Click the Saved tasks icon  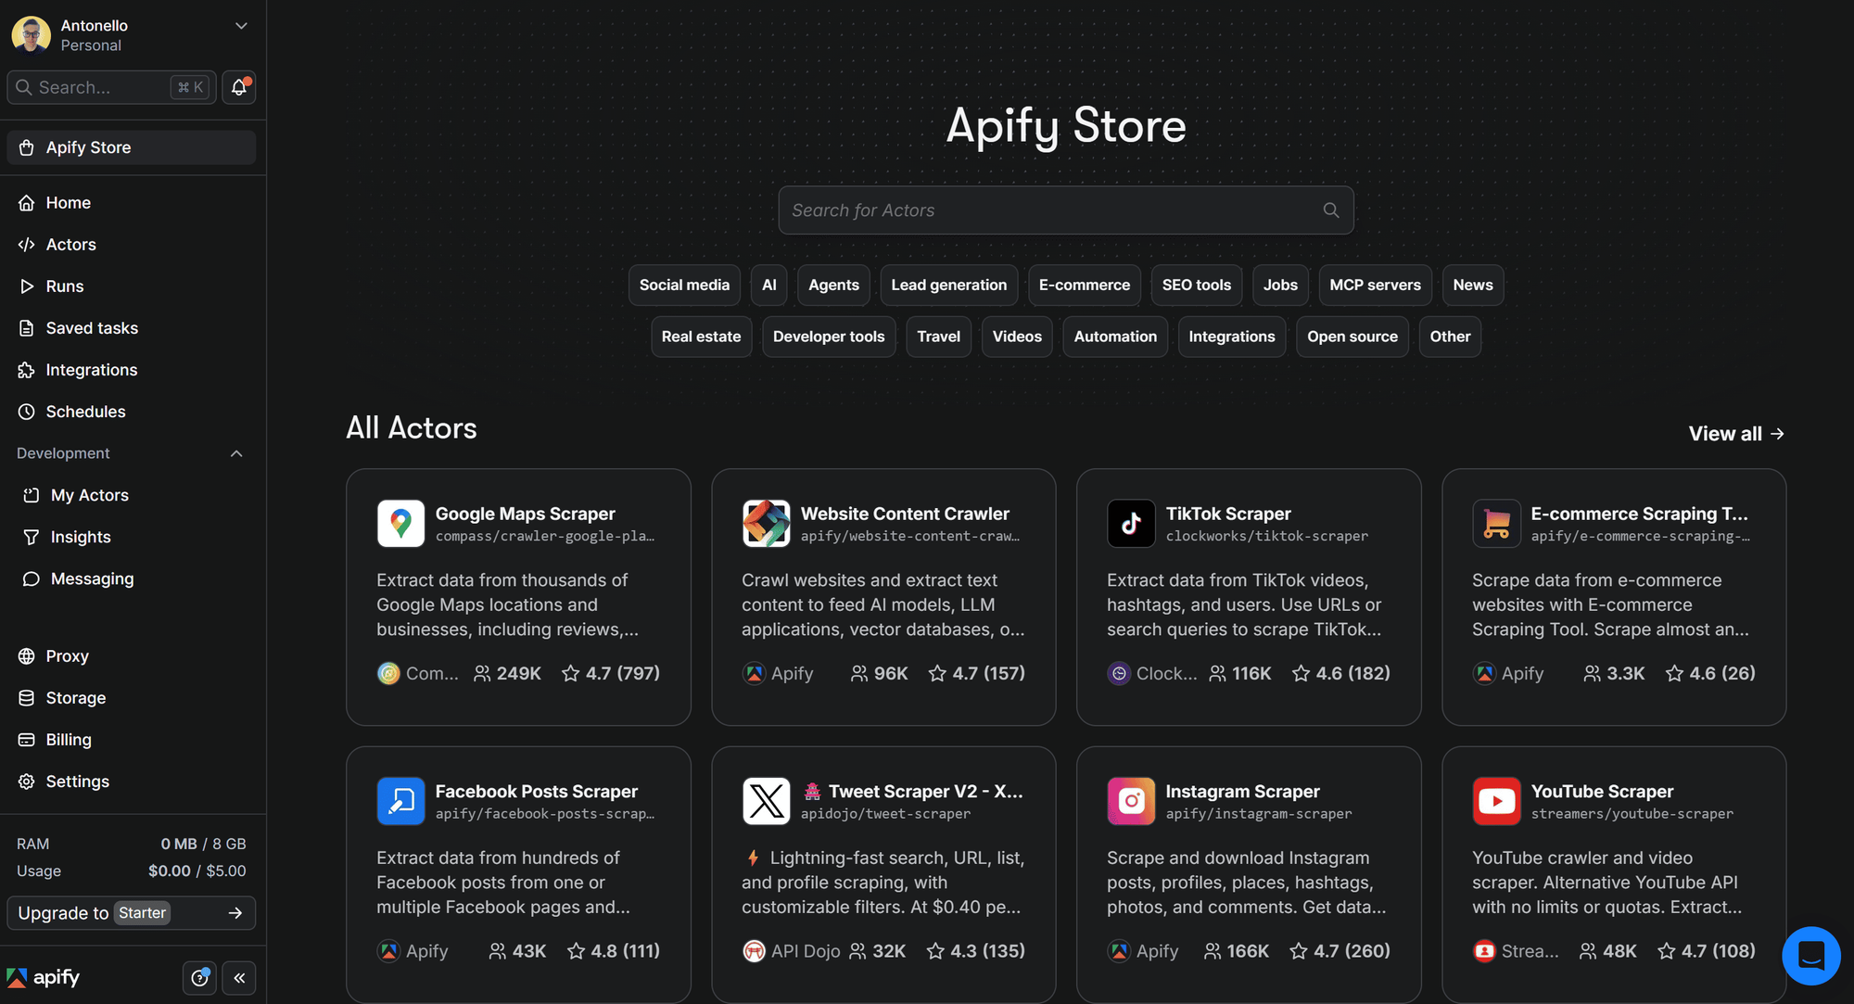coord(28,327)
